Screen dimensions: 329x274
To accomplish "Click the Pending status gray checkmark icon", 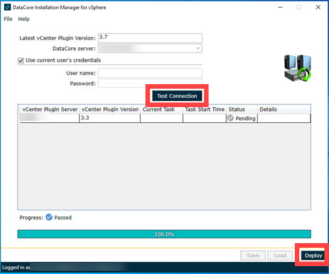I will click(x=230, y=118).
